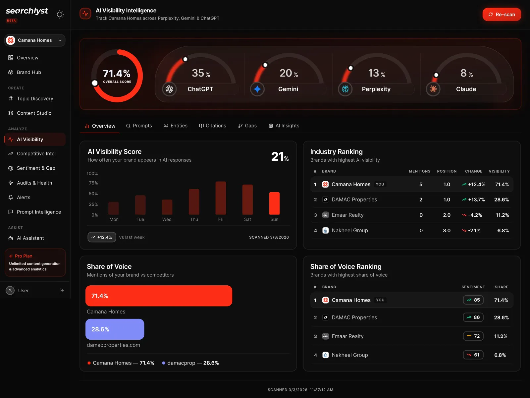Click the Perplexity logo icon

click(x=345, y=89)
